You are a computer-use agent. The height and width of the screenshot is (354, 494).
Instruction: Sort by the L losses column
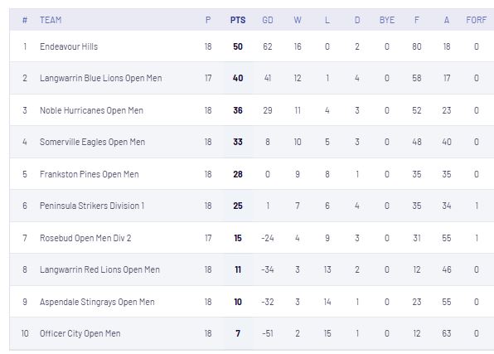point(327,20)
